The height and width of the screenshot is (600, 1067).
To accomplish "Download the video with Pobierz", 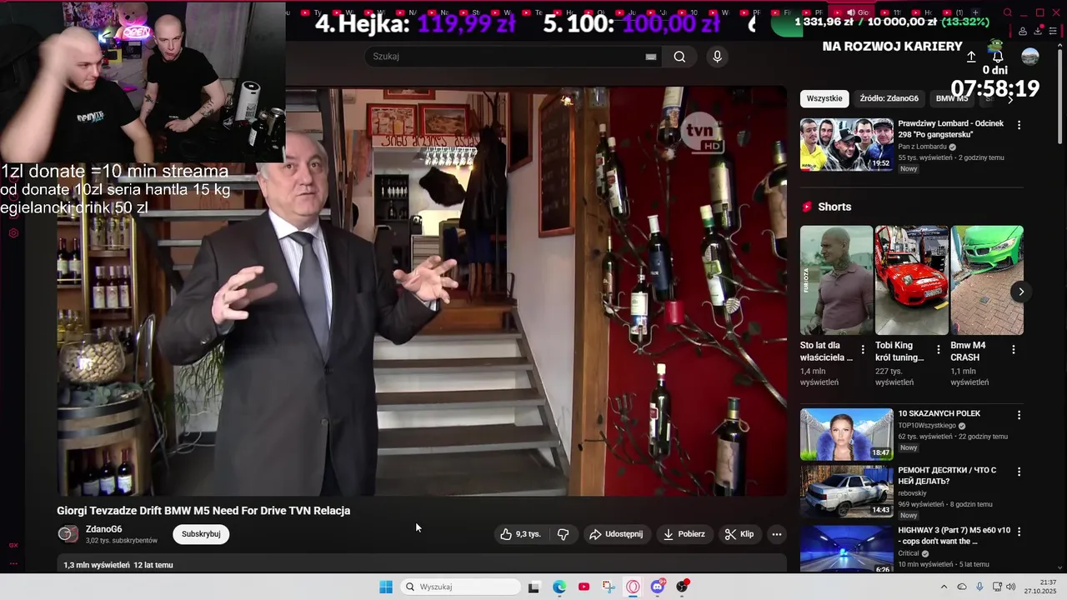I will [x=684, y=534].
